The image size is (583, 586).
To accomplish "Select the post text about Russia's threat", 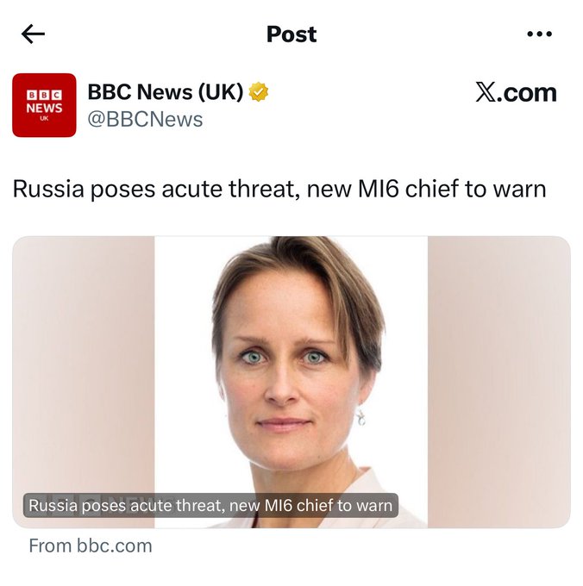I will point(279,189).
